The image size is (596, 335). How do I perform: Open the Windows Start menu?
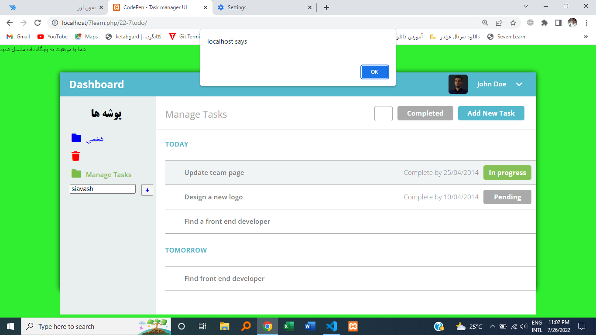10,326
